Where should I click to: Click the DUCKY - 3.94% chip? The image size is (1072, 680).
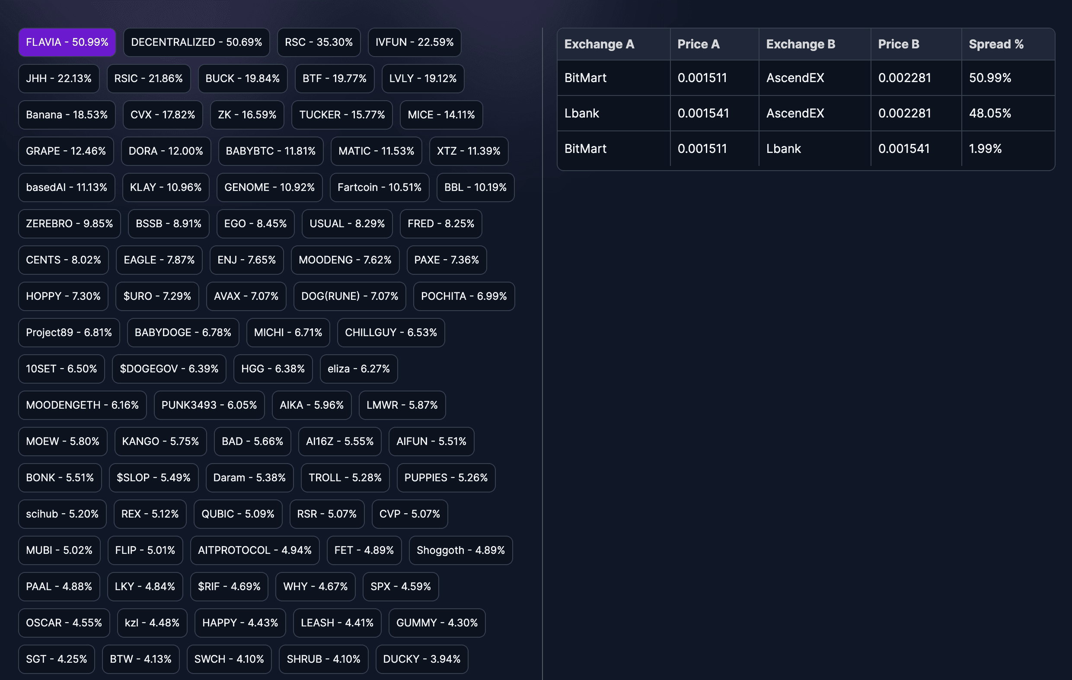click(x=422, y=659)
